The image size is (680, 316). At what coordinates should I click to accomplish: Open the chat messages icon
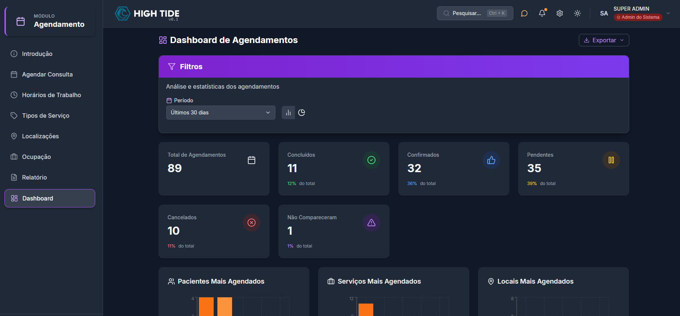coord(524,13)
